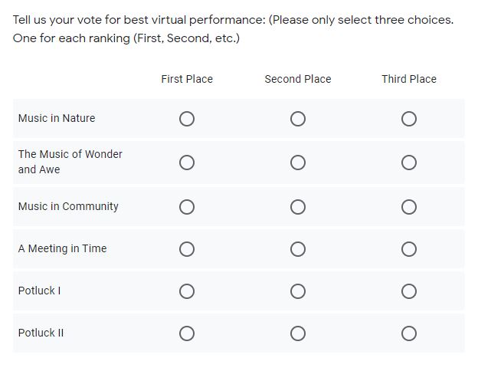
Task: Rank Potluck II as Third Place
Action: (x=409, y=333)
